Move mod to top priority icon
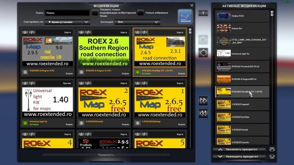 272,149
